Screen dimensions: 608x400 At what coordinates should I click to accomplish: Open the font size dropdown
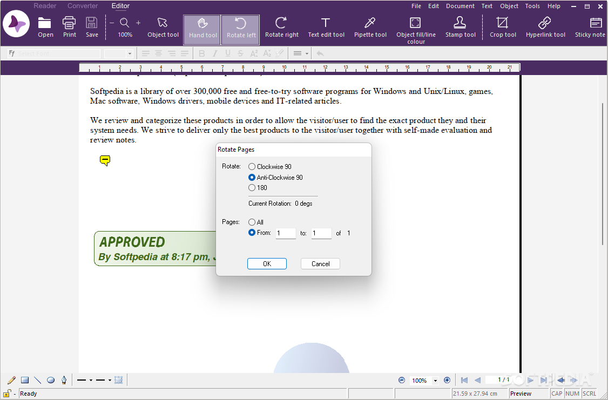click(x=130, y=53)
